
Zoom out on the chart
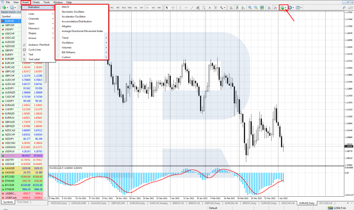coord(256,8)
